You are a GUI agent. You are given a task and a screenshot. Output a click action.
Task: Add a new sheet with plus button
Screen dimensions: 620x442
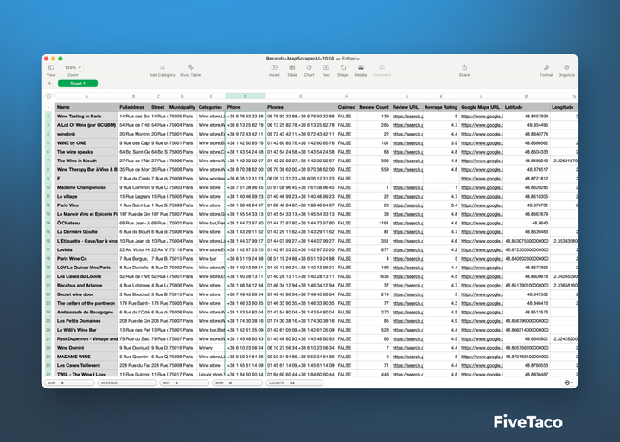click(50, 84)
